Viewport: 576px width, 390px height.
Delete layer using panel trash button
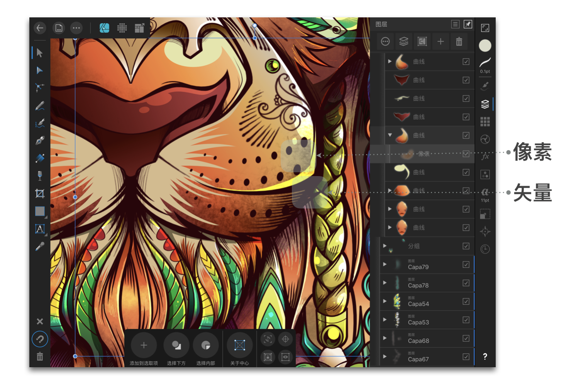pos(459,41)
